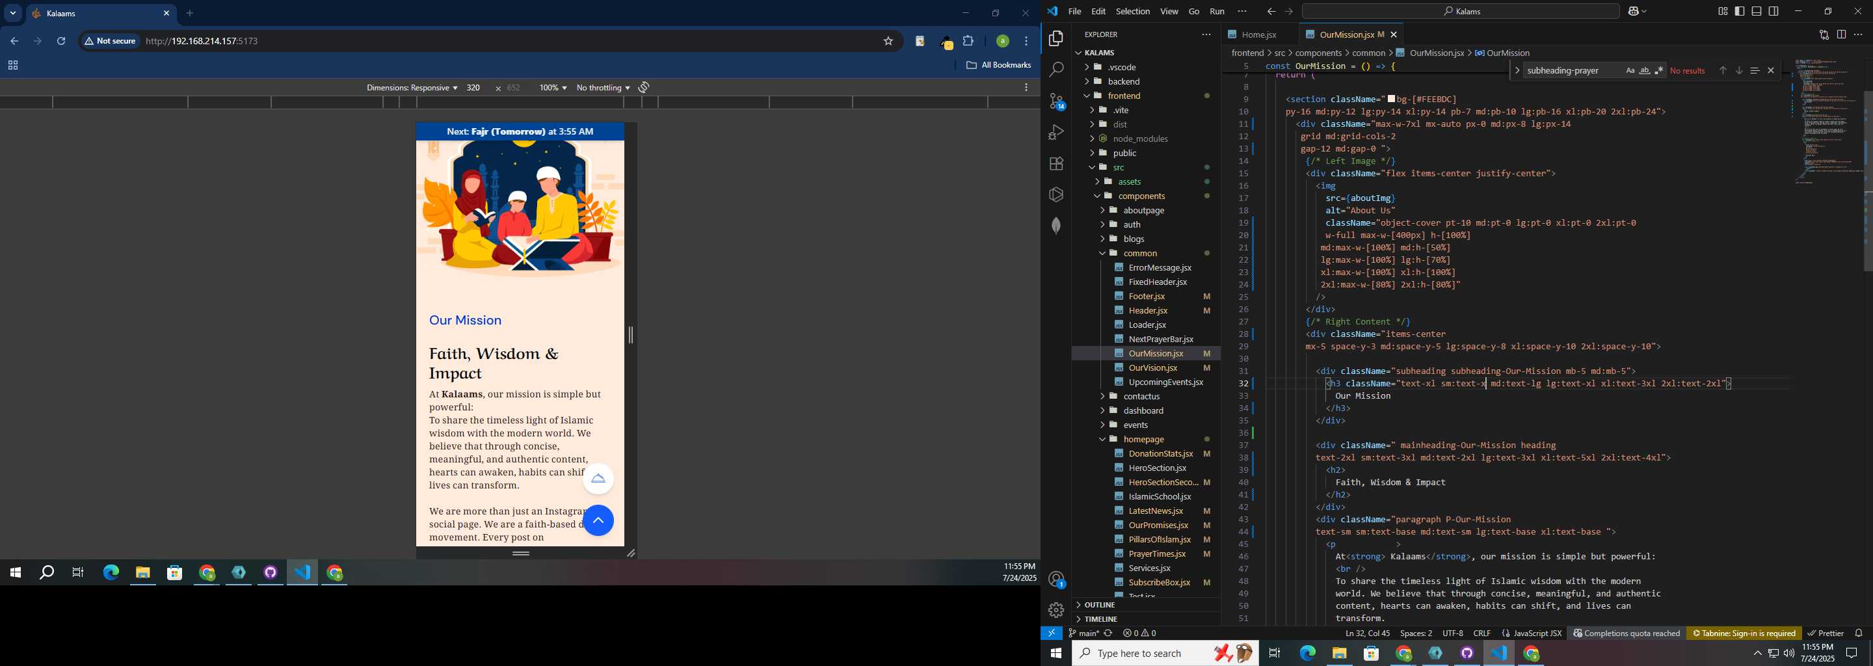
Task: Close the find widget
Action: [x=1770, y=70]
